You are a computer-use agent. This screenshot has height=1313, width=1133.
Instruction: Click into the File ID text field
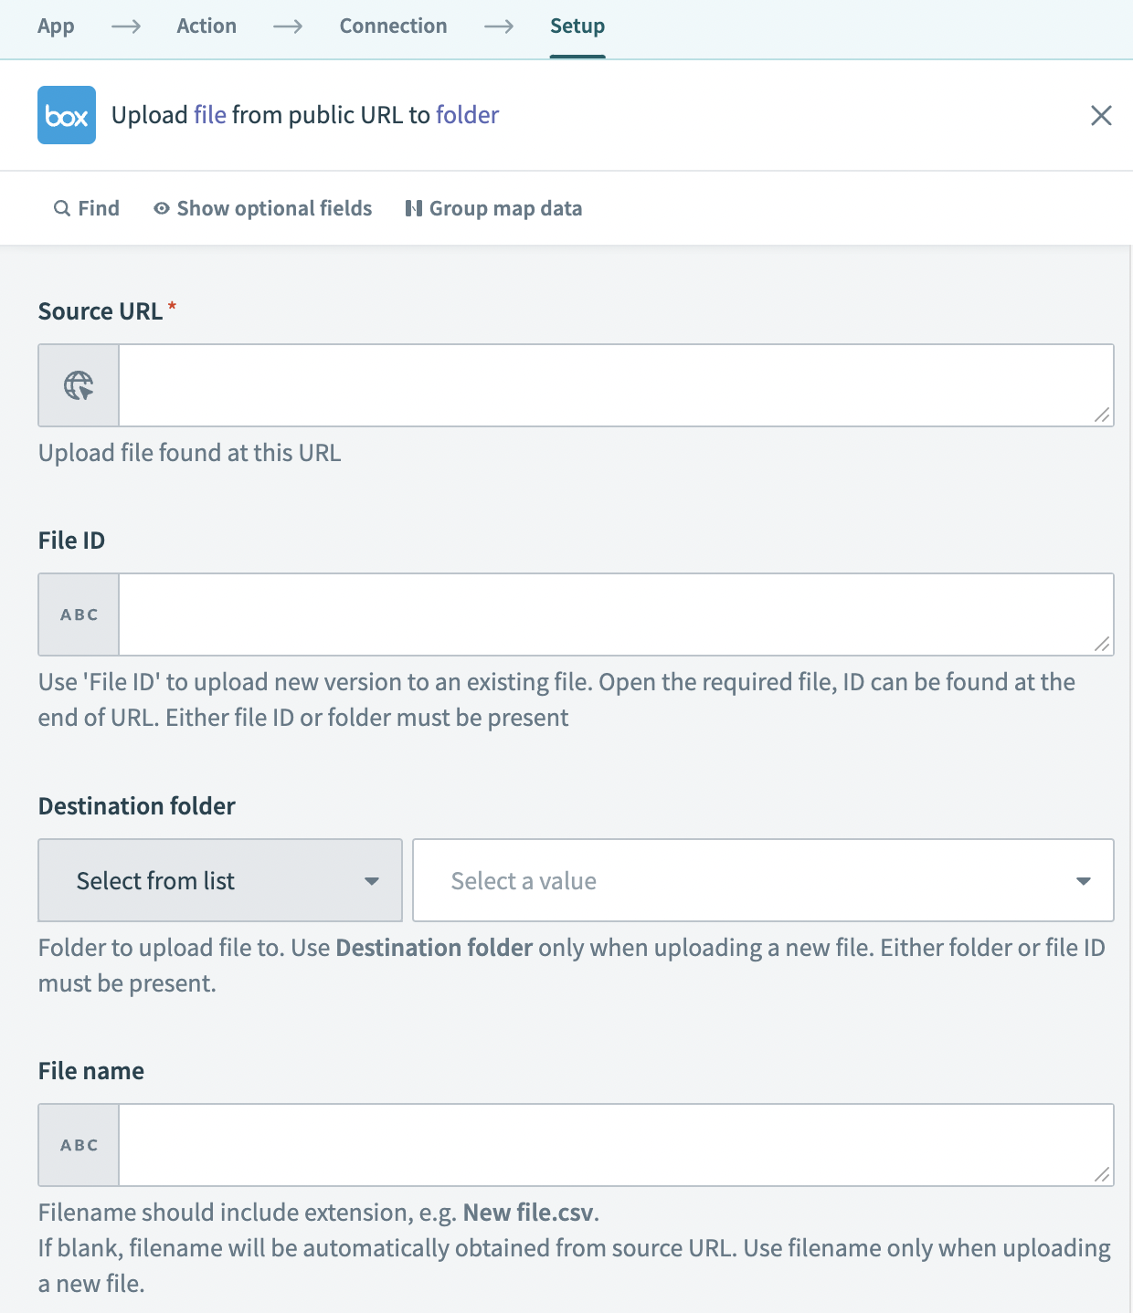[x=603, y=614]
